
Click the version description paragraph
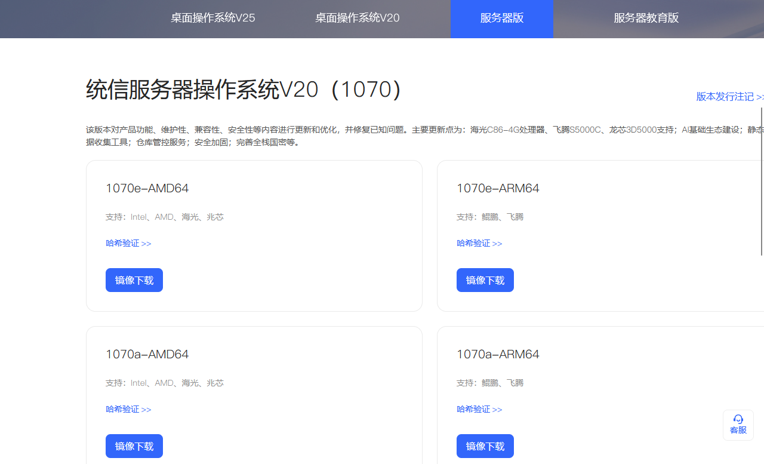coord(425,136)
